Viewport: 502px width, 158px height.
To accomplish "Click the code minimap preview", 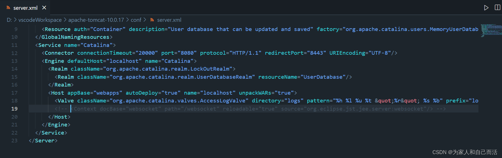I will pyautogui.click(x=491, y=31).
